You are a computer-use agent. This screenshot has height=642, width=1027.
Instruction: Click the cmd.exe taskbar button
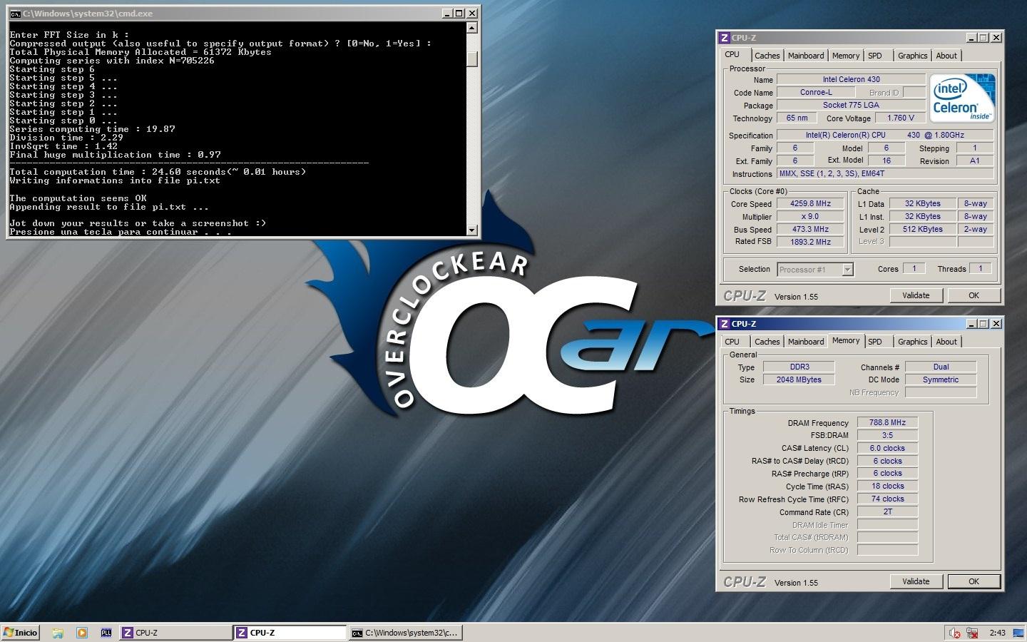tap(405, 633)
